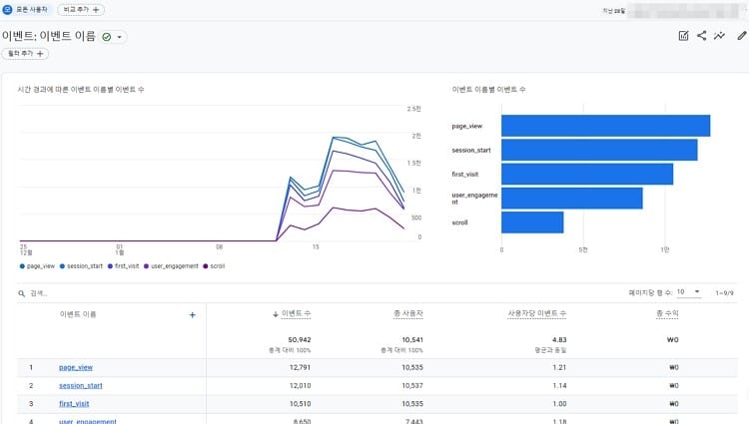Open dropdown arrow next to report title
The width and height of the screenshot is (749, 424).
(x=120, y=37)
